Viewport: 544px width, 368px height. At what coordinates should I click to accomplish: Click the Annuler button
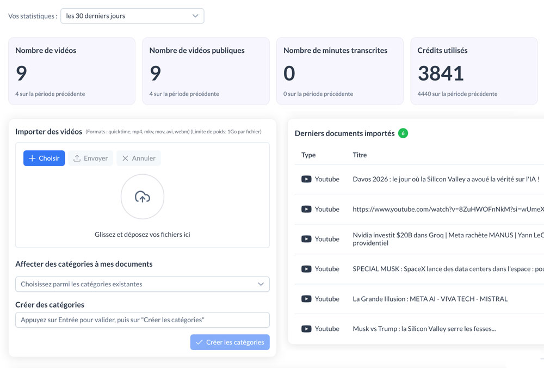coord(138,158)
